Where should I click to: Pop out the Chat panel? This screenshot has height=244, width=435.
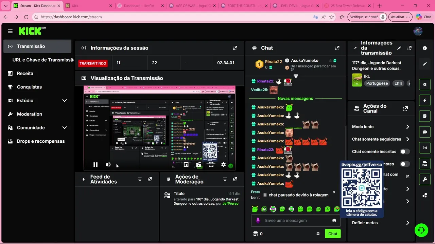(x=337, y=48)
